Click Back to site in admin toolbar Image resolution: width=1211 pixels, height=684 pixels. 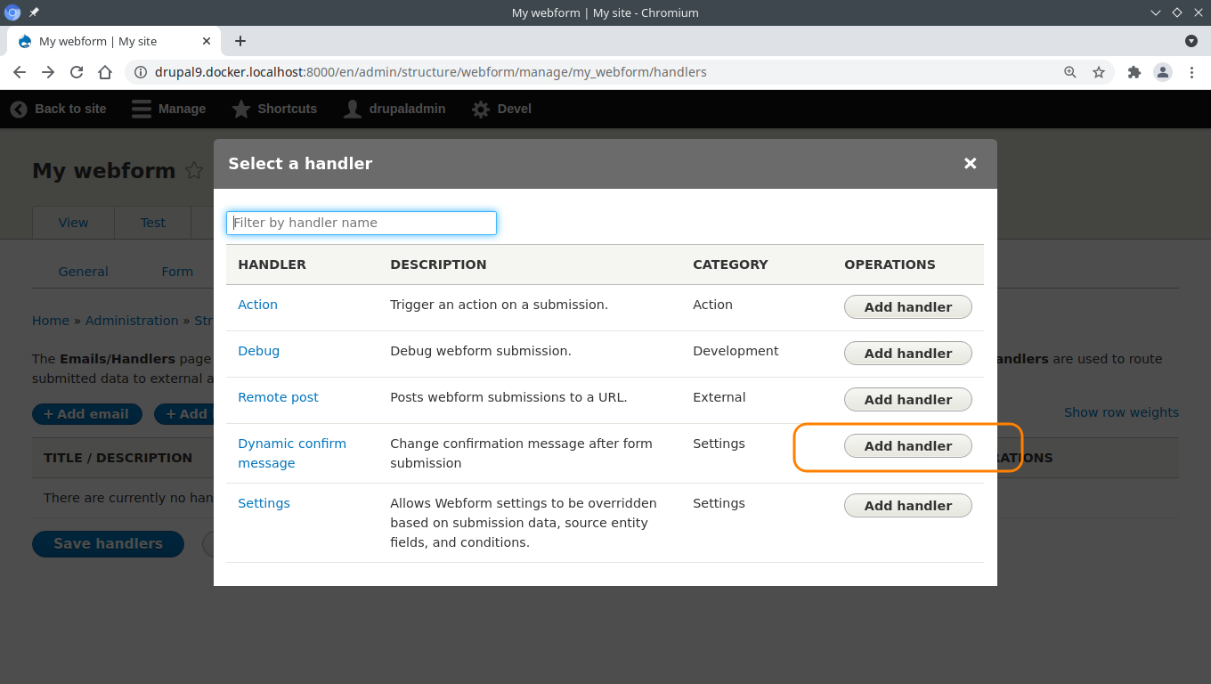(x=59, y=109)
